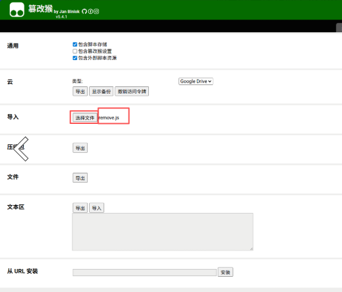Open the Facebook icon link in header
342x292 pixels.
90,11
